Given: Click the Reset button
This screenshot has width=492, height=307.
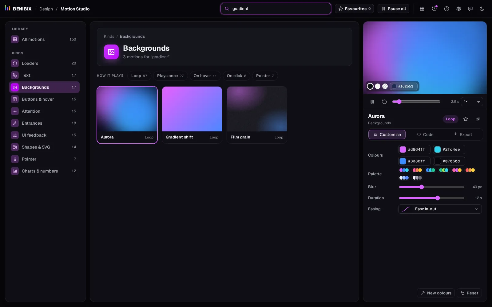Looking at the screenshot, I should [469, 293].
